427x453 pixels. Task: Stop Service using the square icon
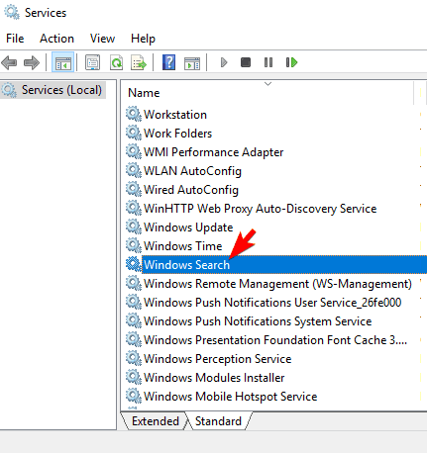click(x=246, y=62)
